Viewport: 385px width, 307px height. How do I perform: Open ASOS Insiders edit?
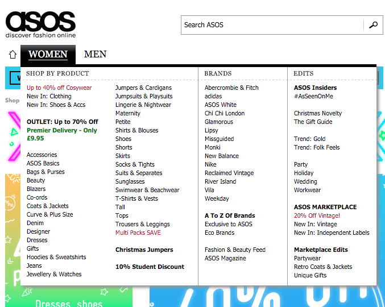click(315, 88)
